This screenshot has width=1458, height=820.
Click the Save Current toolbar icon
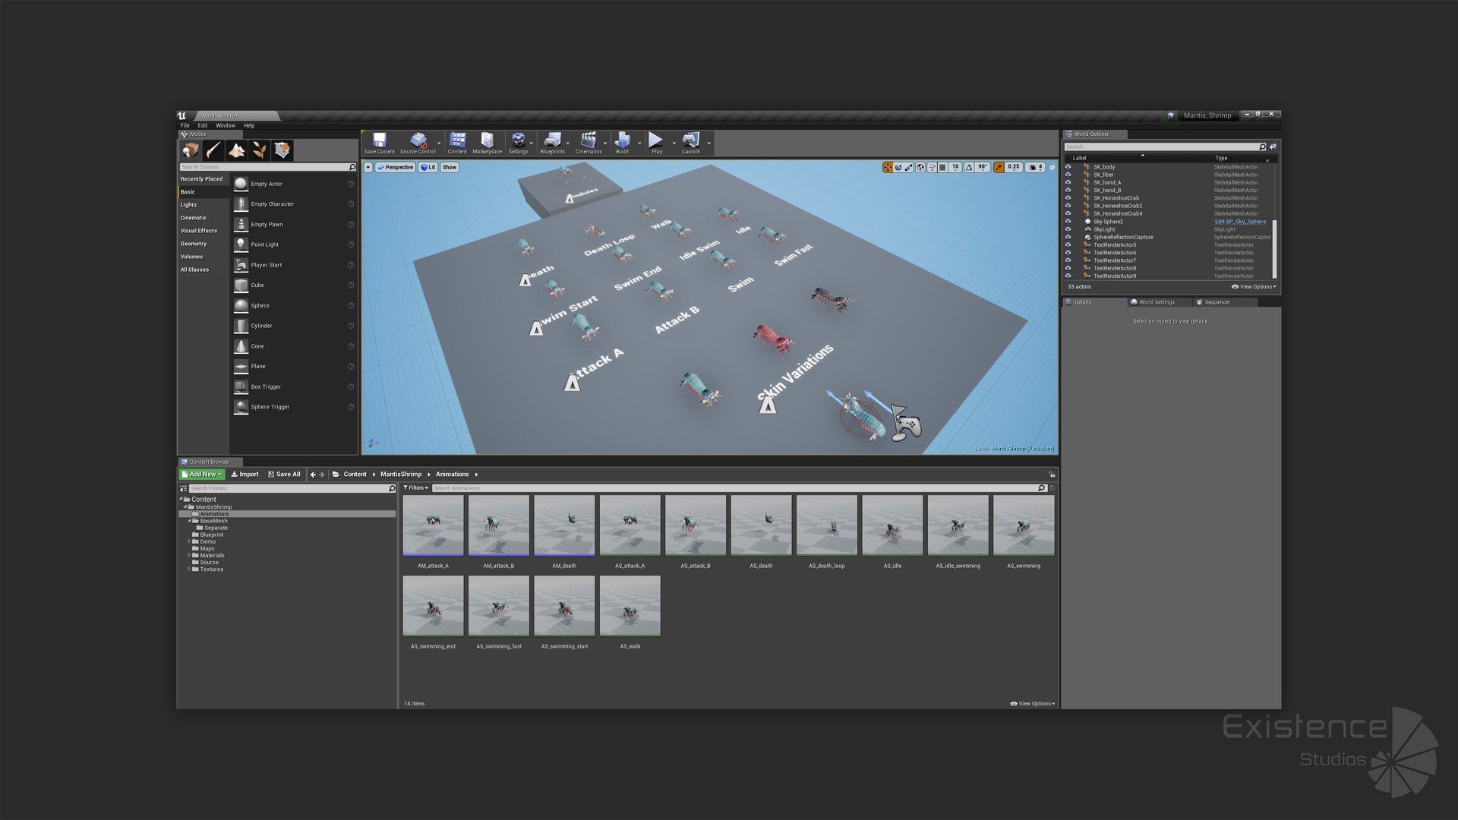[x=379, y=141]
